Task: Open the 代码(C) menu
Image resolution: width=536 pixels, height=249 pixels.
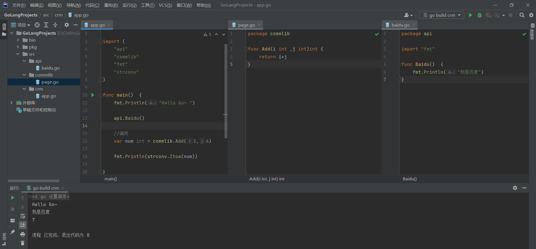Action: (x=92, y=5)
